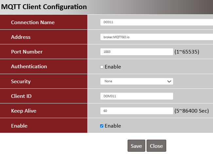Click the Port Number row label
Image resolution: width=213 pixels, height=154 pixels.
click(27, 52)
